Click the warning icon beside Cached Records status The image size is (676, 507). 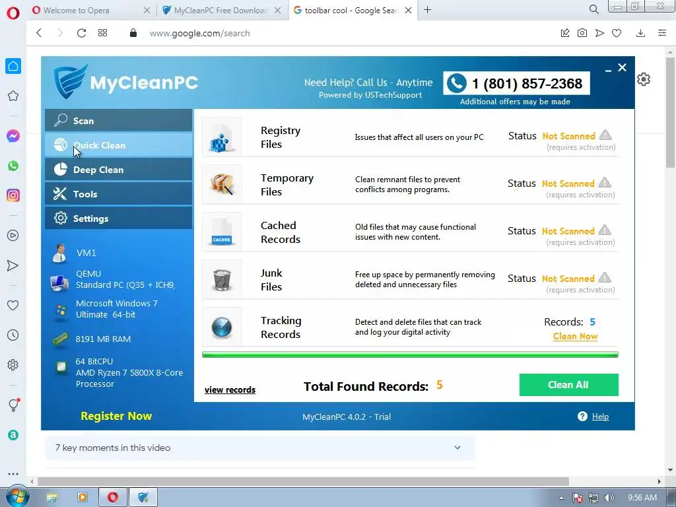click(605, 230)
